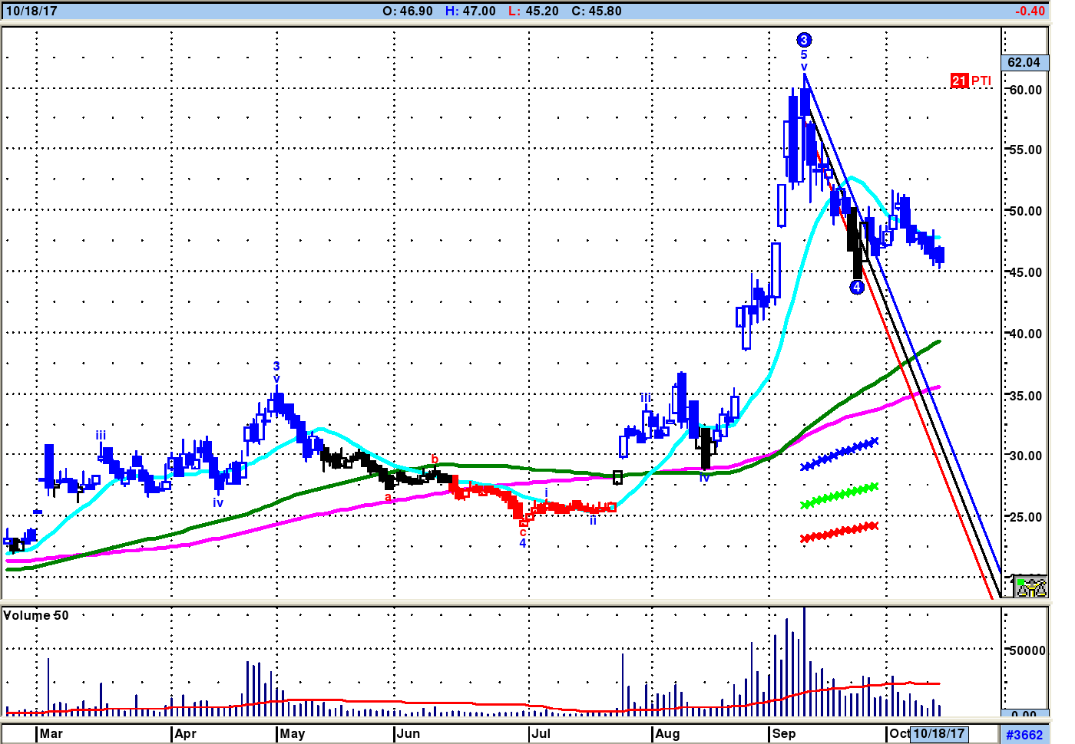Click the Sep month label on time axis

[x=784, y=733]
